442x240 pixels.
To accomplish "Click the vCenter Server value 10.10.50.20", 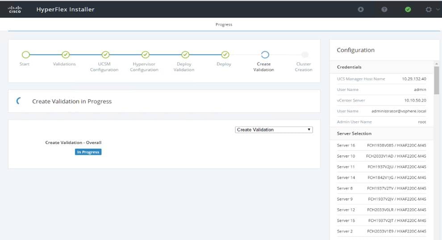I will click(x=415, y=100).
